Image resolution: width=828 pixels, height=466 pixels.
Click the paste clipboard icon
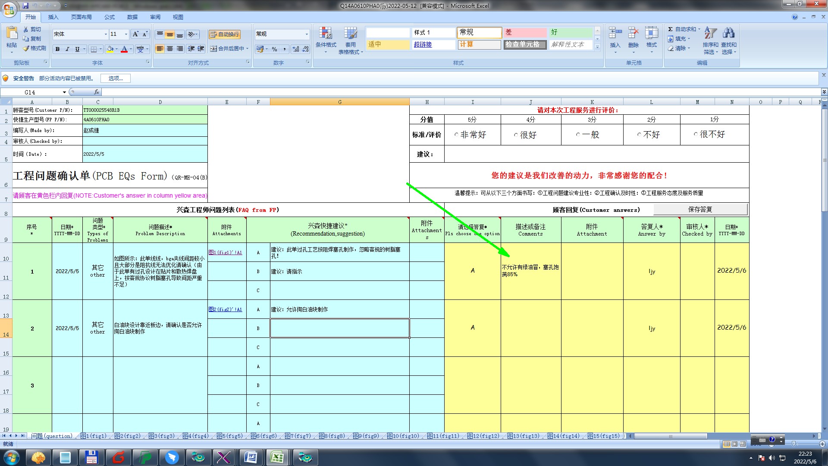pyautogui.click(x=12, y=34)
